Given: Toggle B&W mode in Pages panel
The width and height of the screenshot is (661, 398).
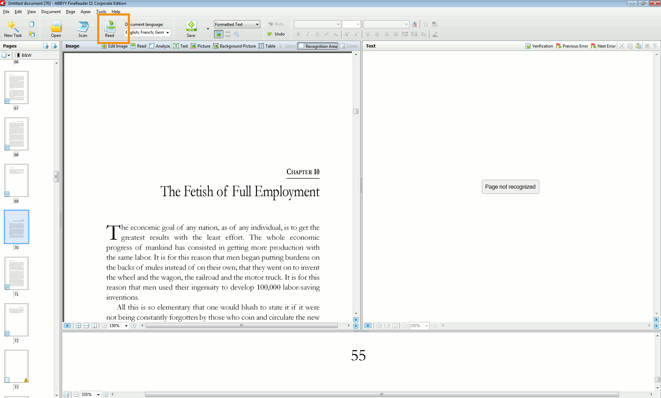Looking at the screenshot, I should 23,55.
